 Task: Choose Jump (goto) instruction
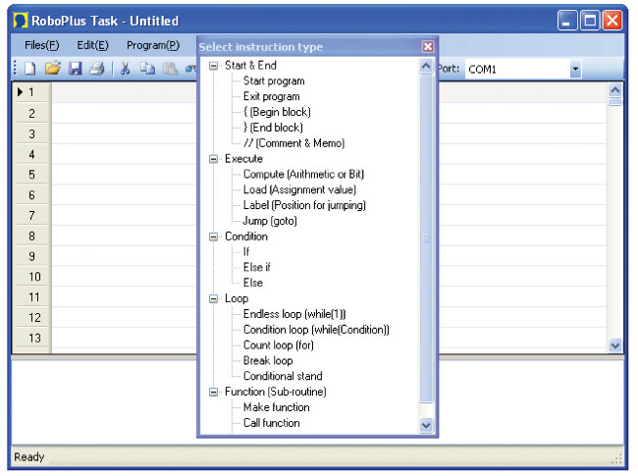click(x=270, y=221)
